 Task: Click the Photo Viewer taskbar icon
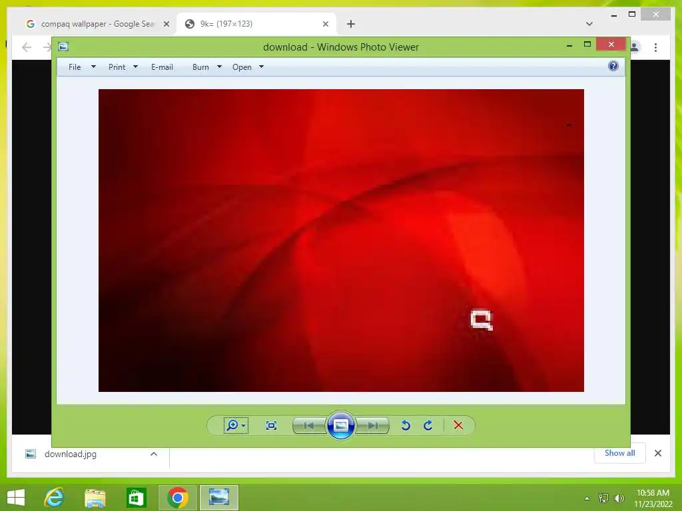[218, 498]
